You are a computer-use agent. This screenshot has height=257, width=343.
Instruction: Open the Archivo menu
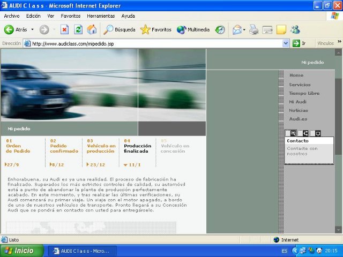click(12, 16)
